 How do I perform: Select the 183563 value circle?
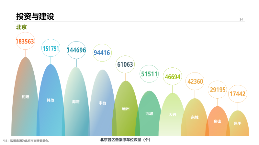pos(25,41)
